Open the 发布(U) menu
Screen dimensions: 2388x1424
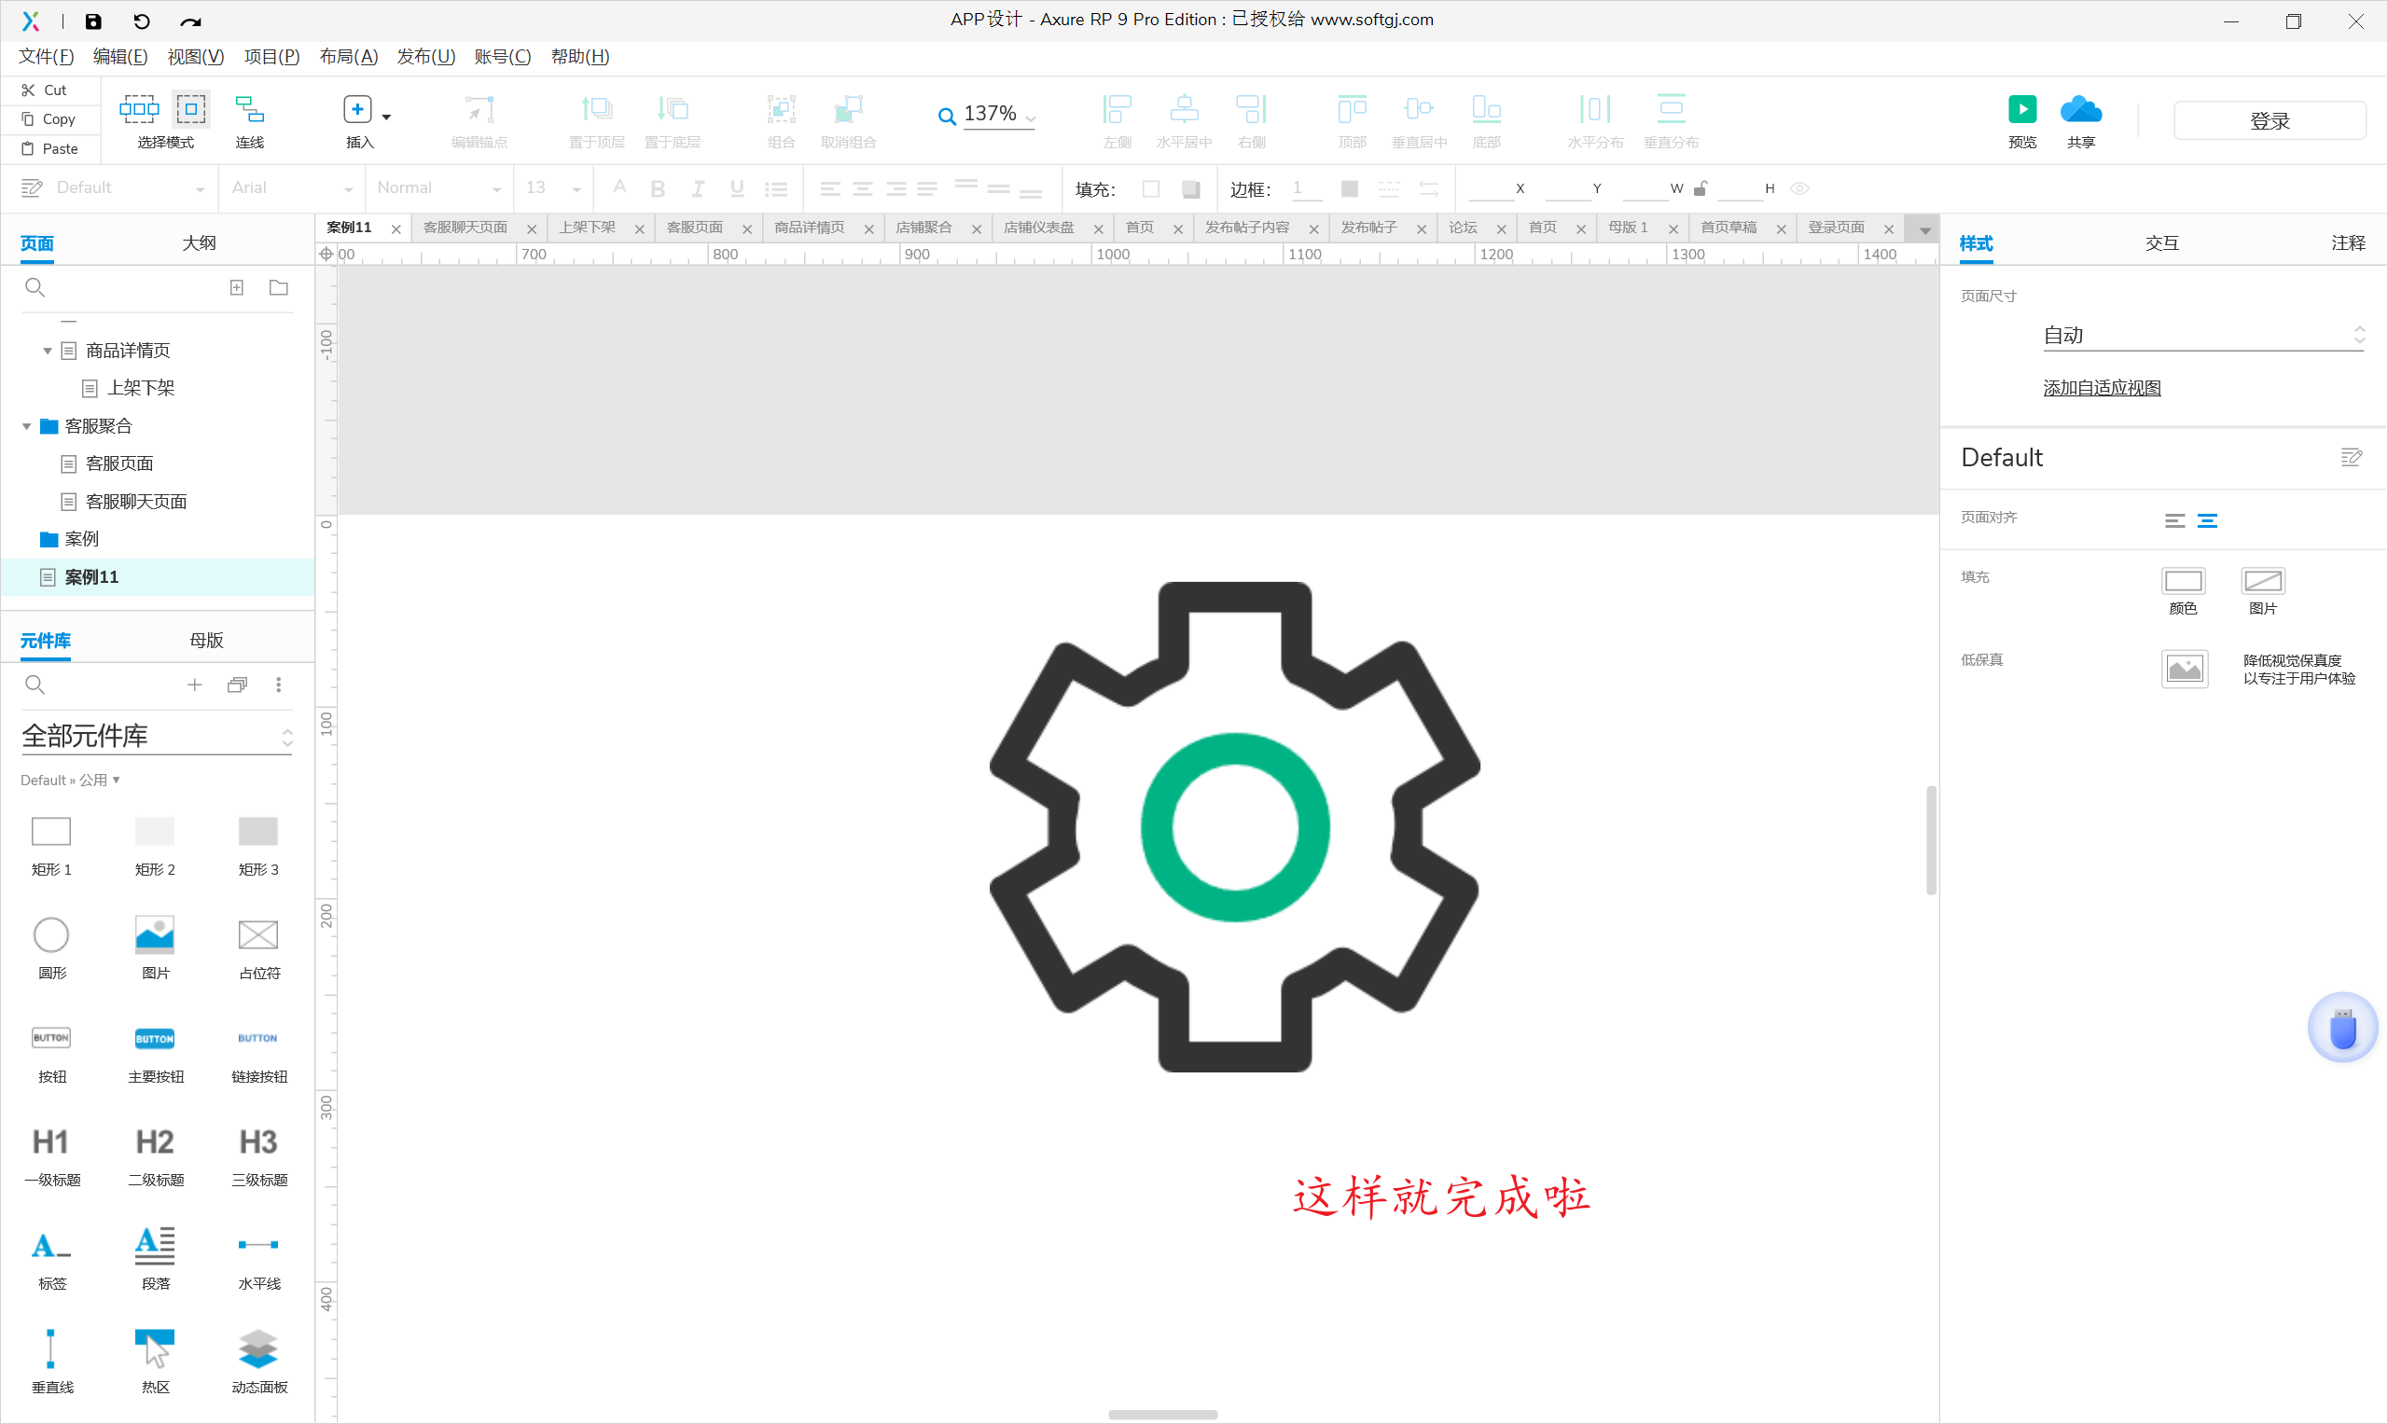click(425, 57)
